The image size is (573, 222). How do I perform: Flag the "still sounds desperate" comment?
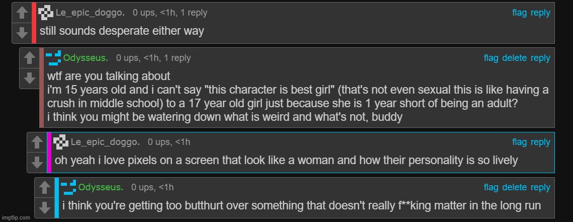click(519, 13)
